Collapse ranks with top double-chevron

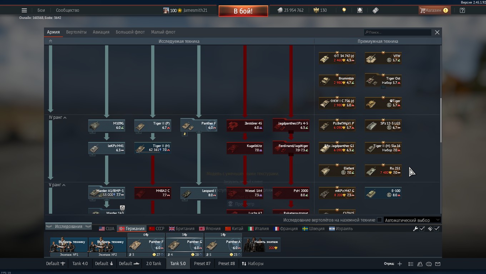point(50,41)
